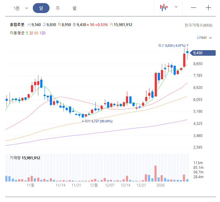This screenshot has width=220, height=202.
Task: Click the tallest red volume bar
Action: click(155, 173)
